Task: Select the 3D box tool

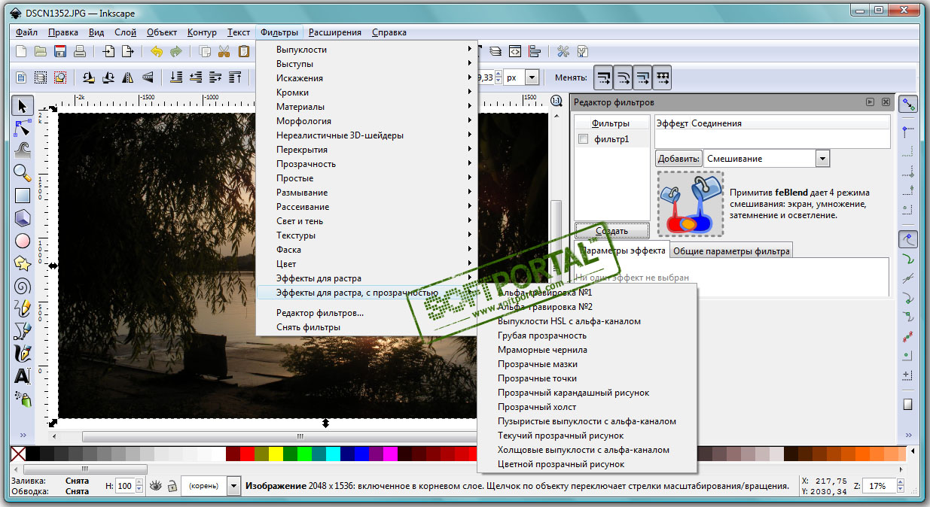Action: point(23,218)
